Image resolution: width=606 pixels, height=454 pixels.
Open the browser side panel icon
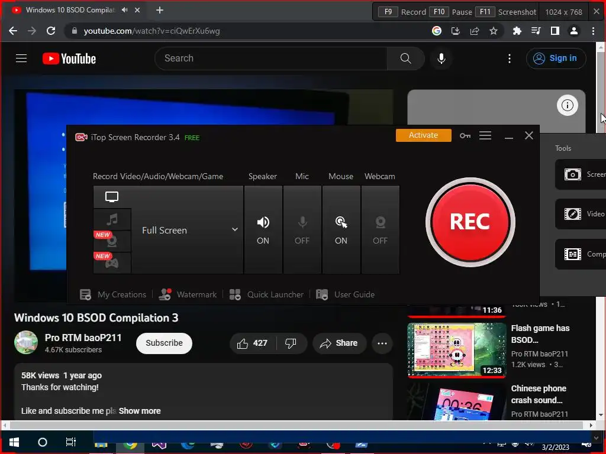click(555, 31)
